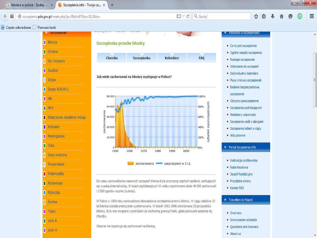Screen dimensions: 317x238
Task: Open Hib sidebar entry
Action: (50, 99)
